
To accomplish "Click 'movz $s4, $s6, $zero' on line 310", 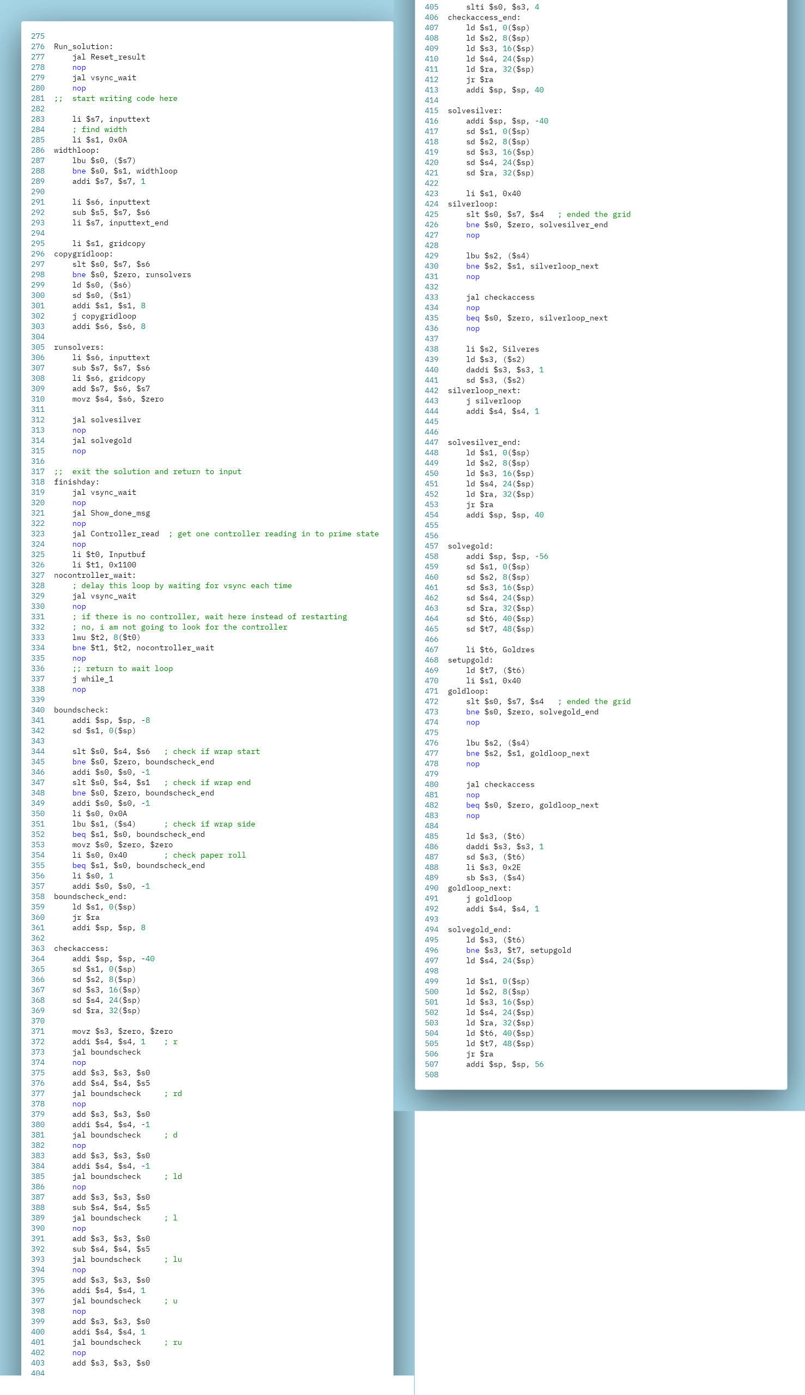I will coord(118,399).
